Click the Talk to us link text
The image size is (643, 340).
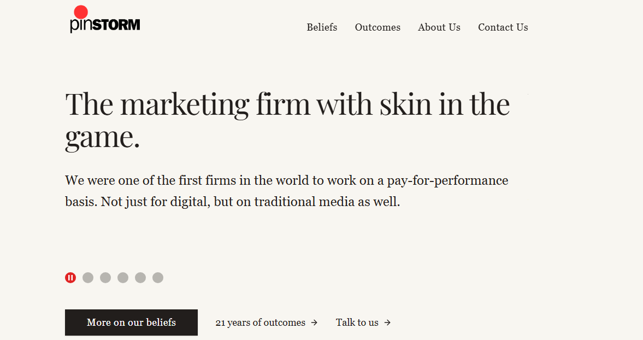[x=357, y=323]
